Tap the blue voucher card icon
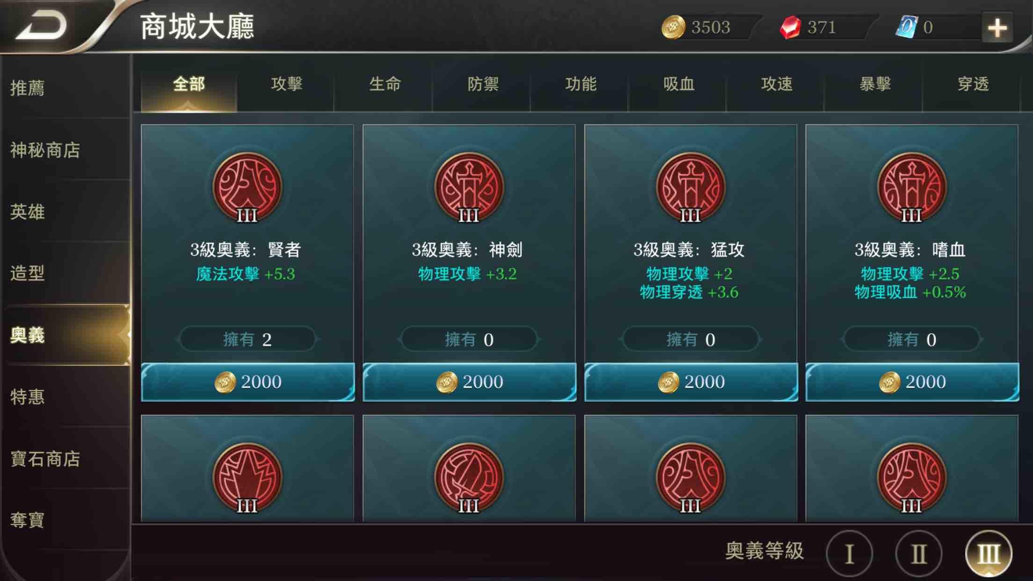1033x581 pixels. click(907, 27)
